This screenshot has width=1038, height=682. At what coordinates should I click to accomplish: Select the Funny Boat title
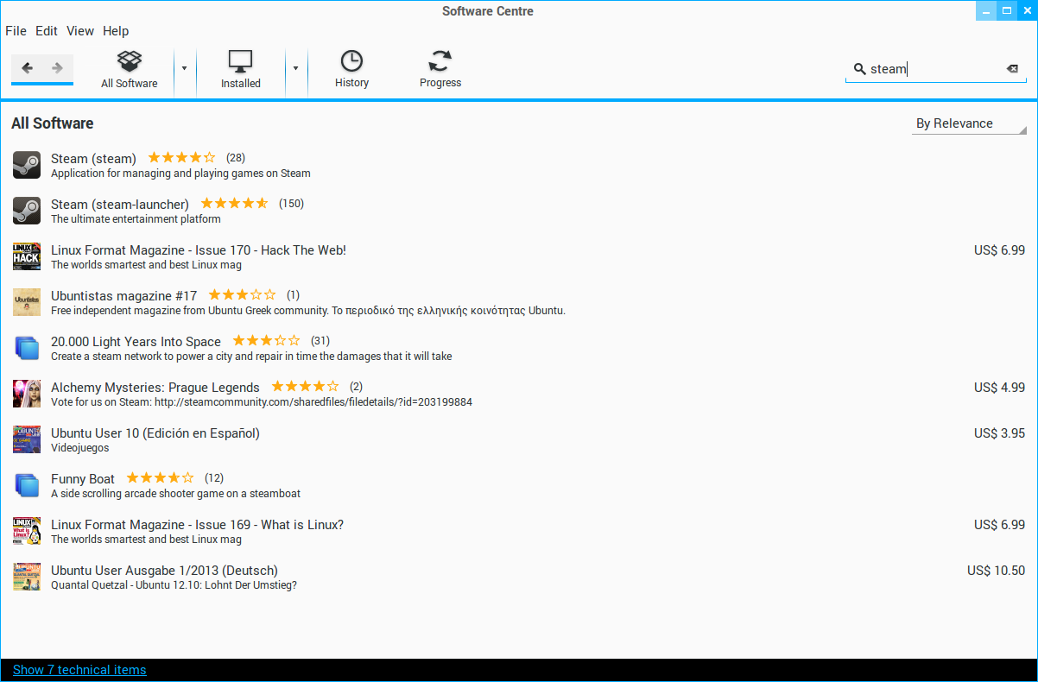coord(83,479)
